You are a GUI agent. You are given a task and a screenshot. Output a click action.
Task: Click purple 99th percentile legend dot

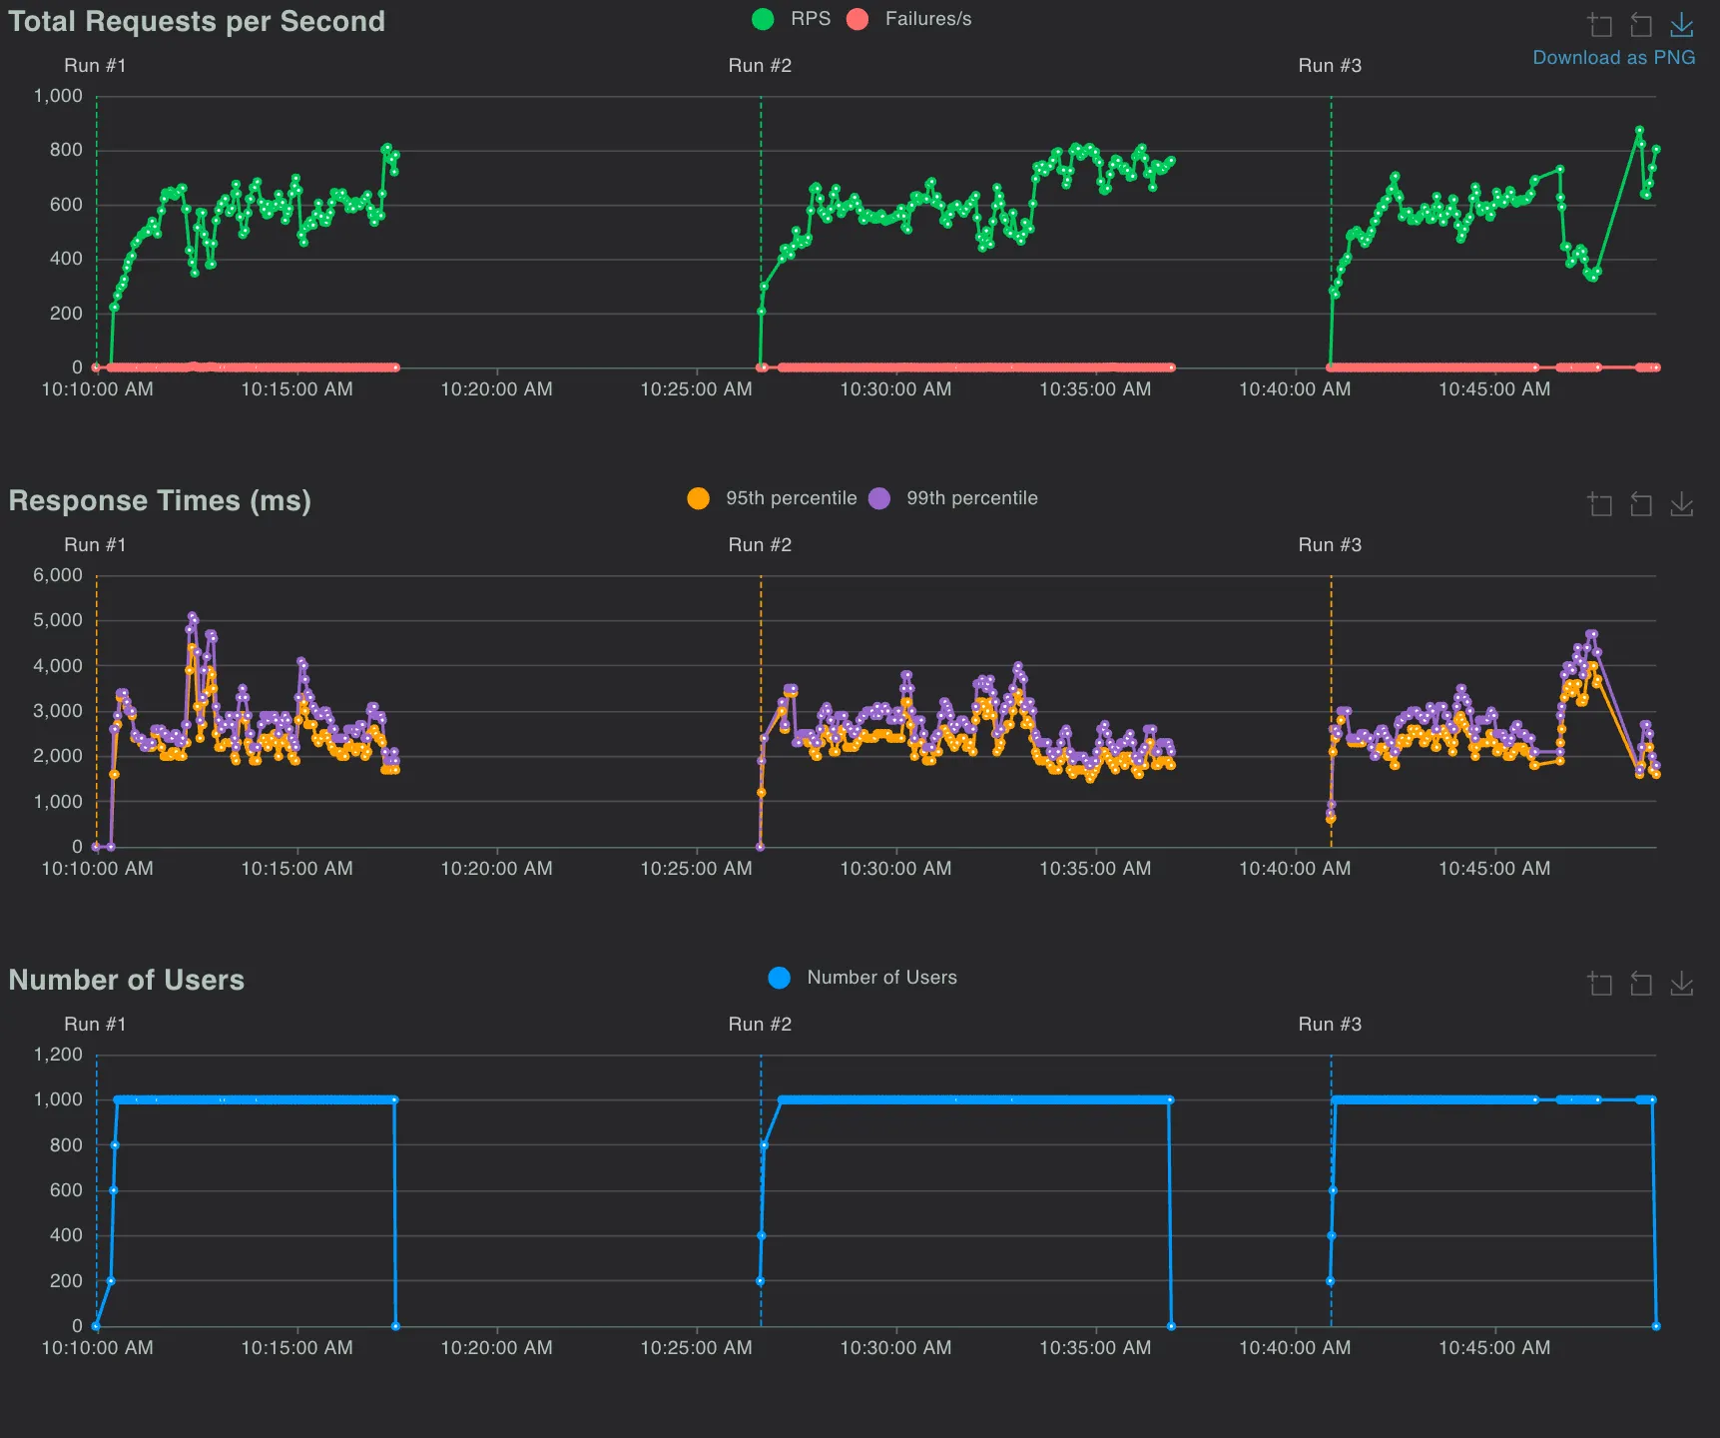tap(879, 498)
